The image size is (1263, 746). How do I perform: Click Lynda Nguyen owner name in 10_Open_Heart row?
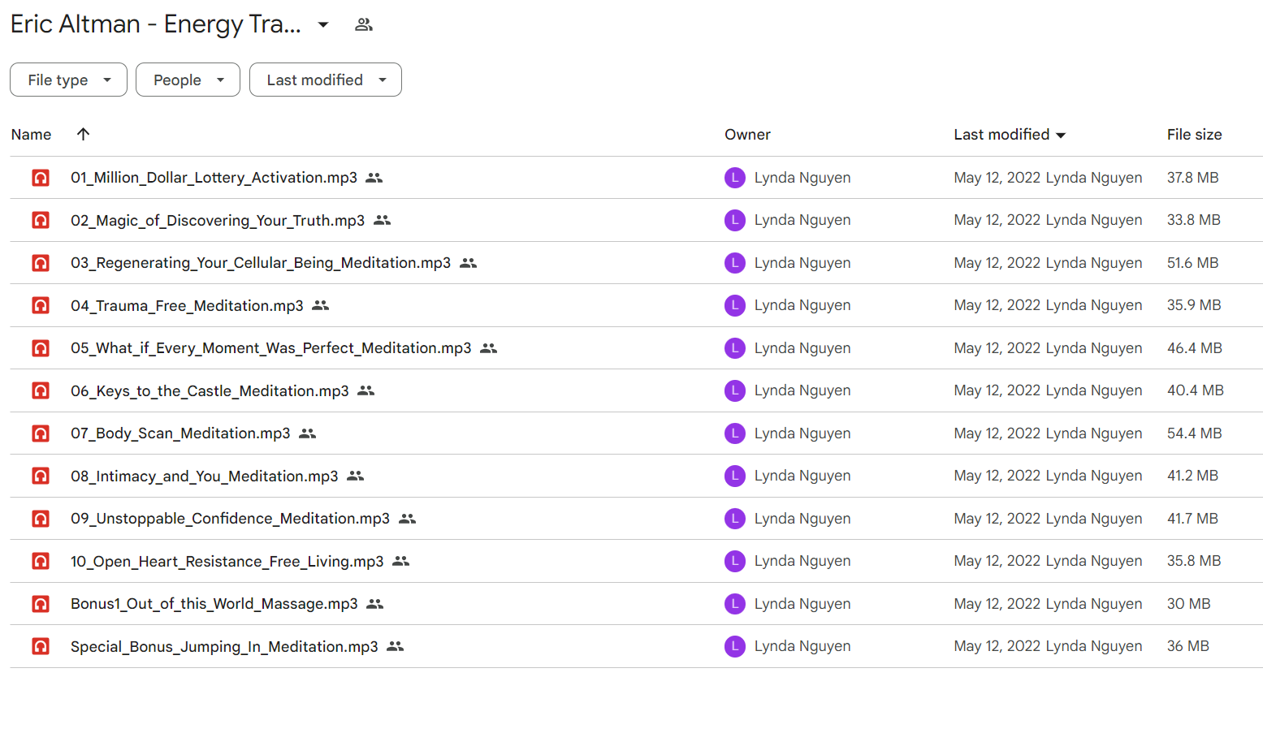click(802, 561)
